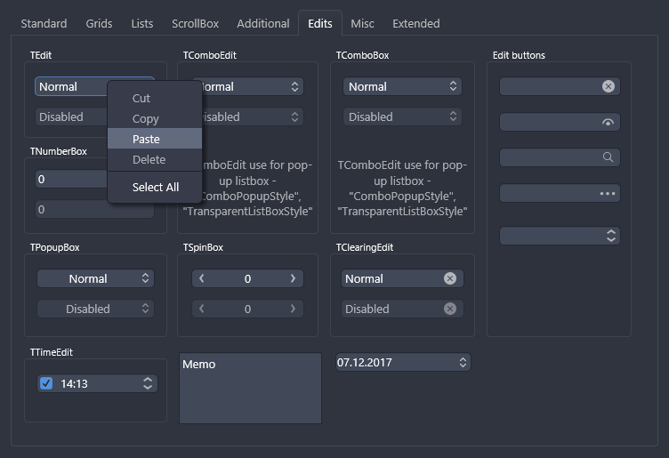The width and height of the screenshot is (669, 458).
Task: Open the Normal TComboBox dropdown
Action: tap(402, 86)
